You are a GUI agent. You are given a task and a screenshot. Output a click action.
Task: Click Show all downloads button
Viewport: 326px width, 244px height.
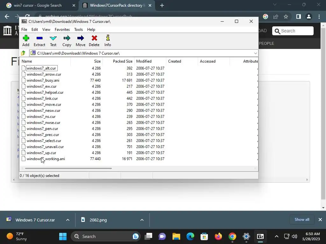coord(302,220)
